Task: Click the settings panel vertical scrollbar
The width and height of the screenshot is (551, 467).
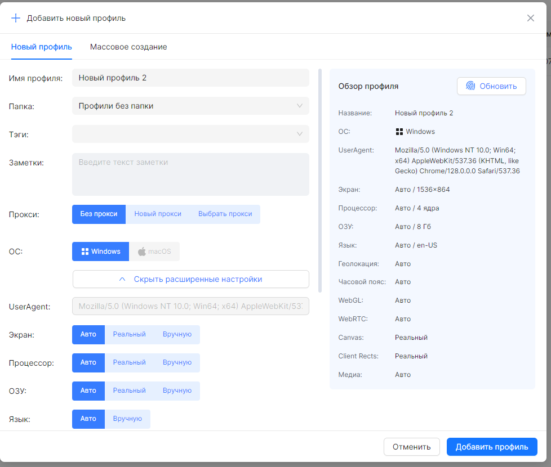Action: point(320,180)
